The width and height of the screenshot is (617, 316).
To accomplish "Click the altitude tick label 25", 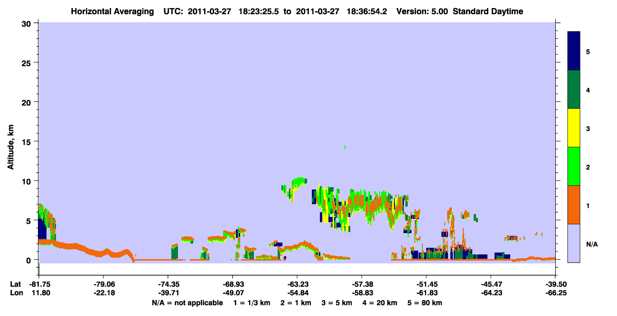I will coord(28,63).
